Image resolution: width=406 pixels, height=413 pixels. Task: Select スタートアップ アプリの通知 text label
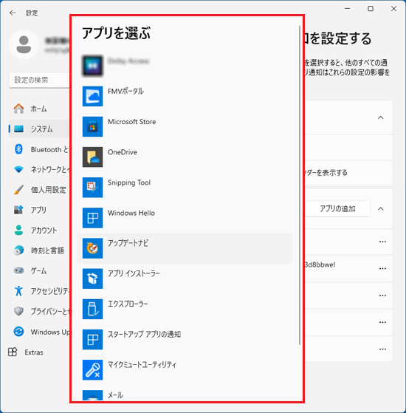tap(144, 334)
